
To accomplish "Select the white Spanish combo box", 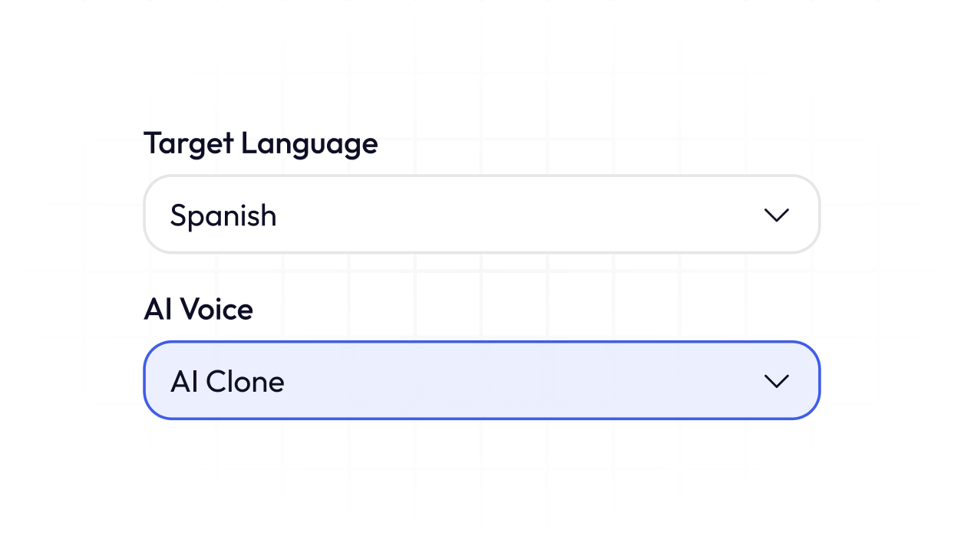I will pyautogui.click(x=481, y=215).
